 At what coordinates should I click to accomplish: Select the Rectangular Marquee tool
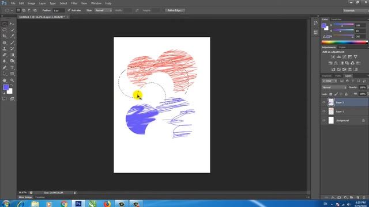pyautogui.click(x=5, y=24)
